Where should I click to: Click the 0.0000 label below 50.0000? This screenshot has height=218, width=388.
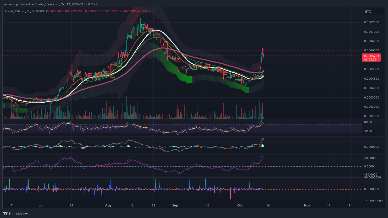coord(369,166)
